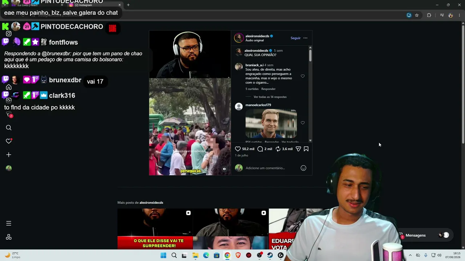This screenshot has height=261, width=465.
Task: Open the profile avatar in the Instagram sidebar
Action: [9, 168]
